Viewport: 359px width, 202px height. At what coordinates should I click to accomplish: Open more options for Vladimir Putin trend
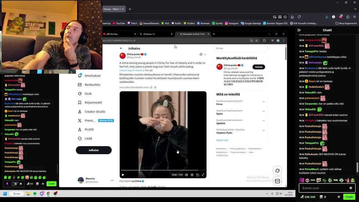263,130
